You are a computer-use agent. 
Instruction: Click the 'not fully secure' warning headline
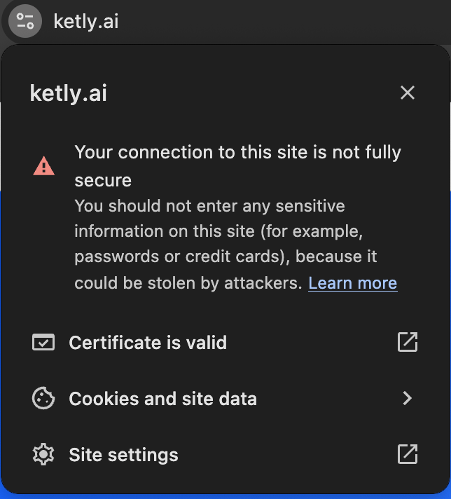pos(237,153)
